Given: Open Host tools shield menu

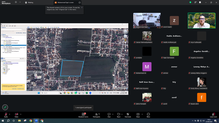Looking at the screenshot, I should pos(128,115).
